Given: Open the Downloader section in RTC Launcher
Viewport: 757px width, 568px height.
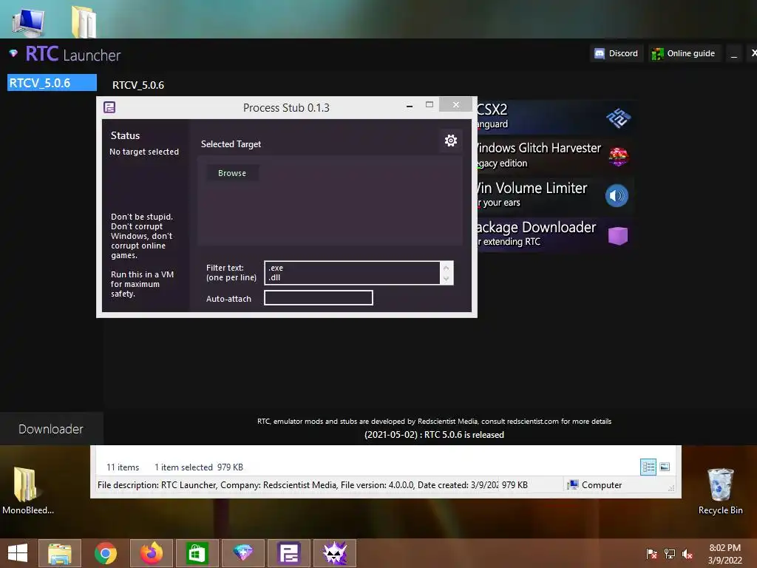Looking at the screenshot, I should [51, 429].
